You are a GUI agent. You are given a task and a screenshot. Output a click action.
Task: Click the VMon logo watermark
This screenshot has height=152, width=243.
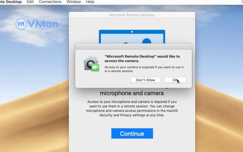37,24
